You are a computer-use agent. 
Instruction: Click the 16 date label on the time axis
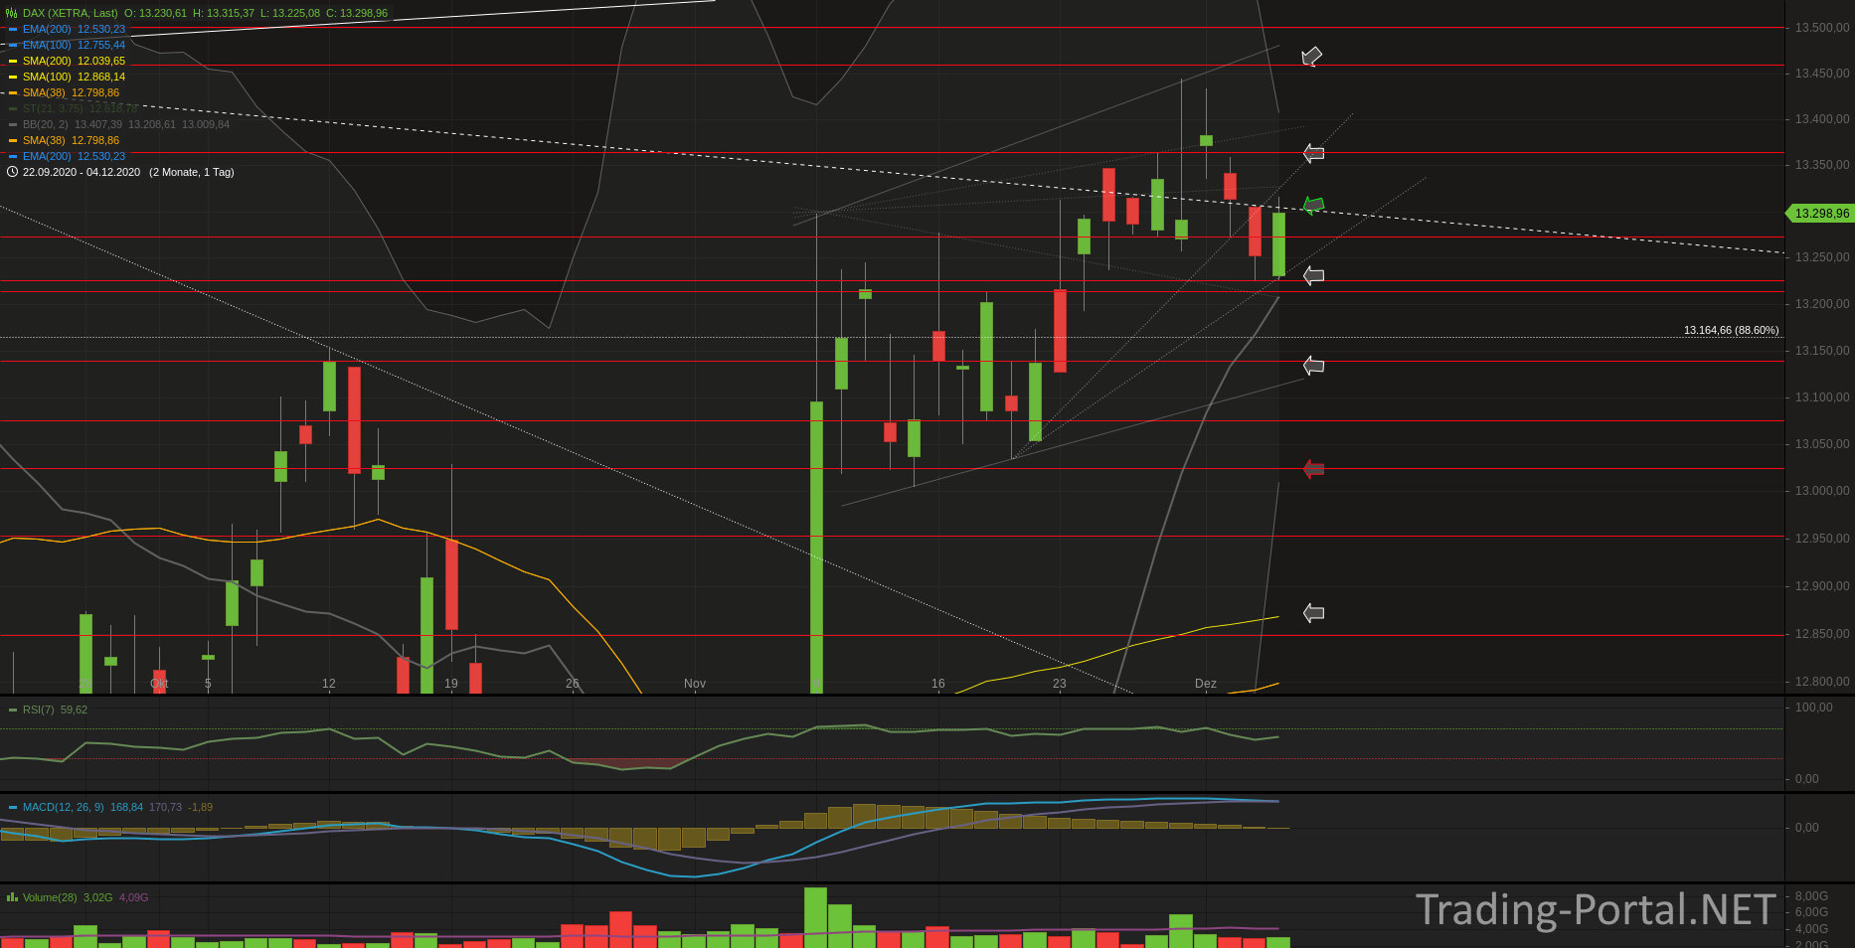point(938,684)
